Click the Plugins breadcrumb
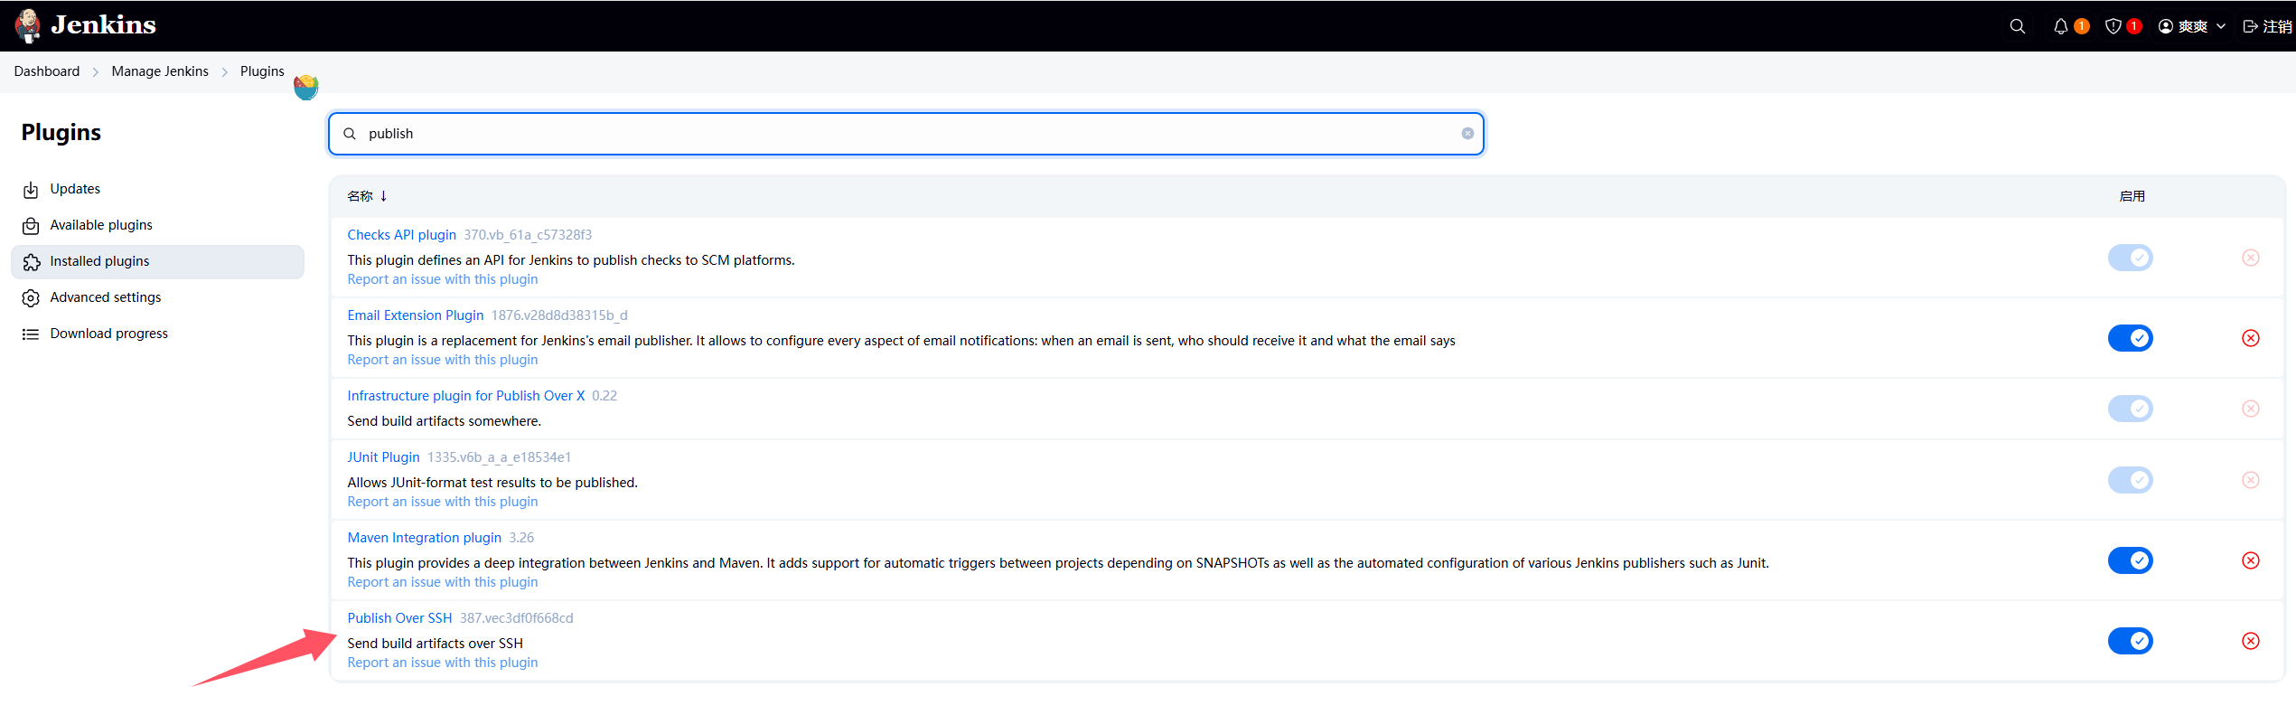Screen dimensions: 2296x715 [262, 71]
